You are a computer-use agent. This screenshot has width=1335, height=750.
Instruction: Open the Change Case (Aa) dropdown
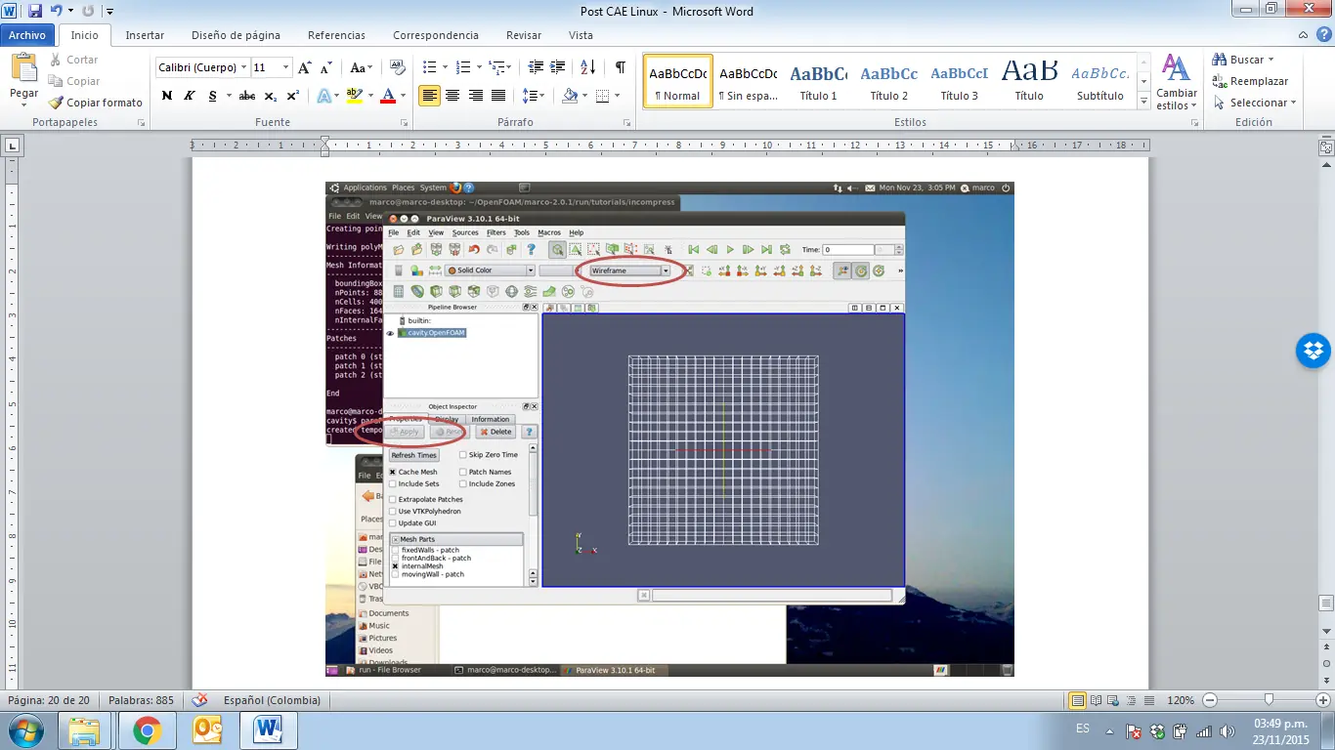coord(361,67)
